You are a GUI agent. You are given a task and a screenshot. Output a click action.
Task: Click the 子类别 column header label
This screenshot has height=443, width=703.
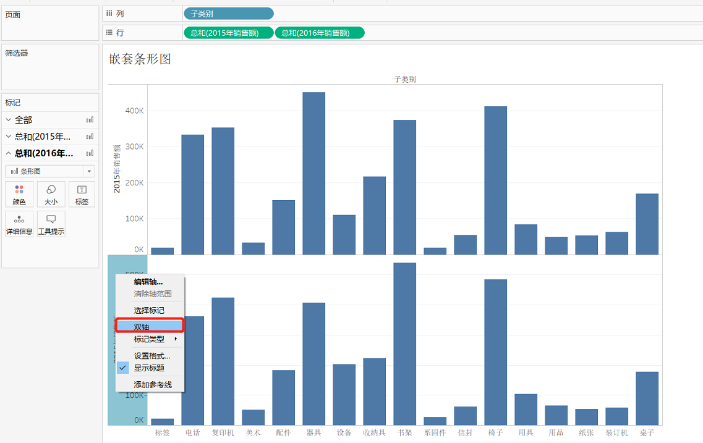click(405, 79)
